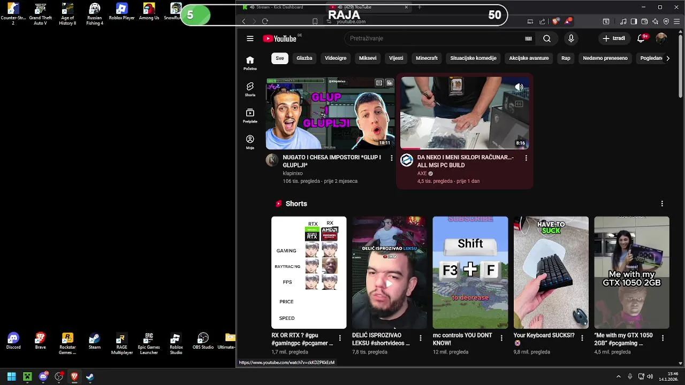Open Pretplate in the YouTube sidebar
The image size is (685, 385).
tap(250, 115)
